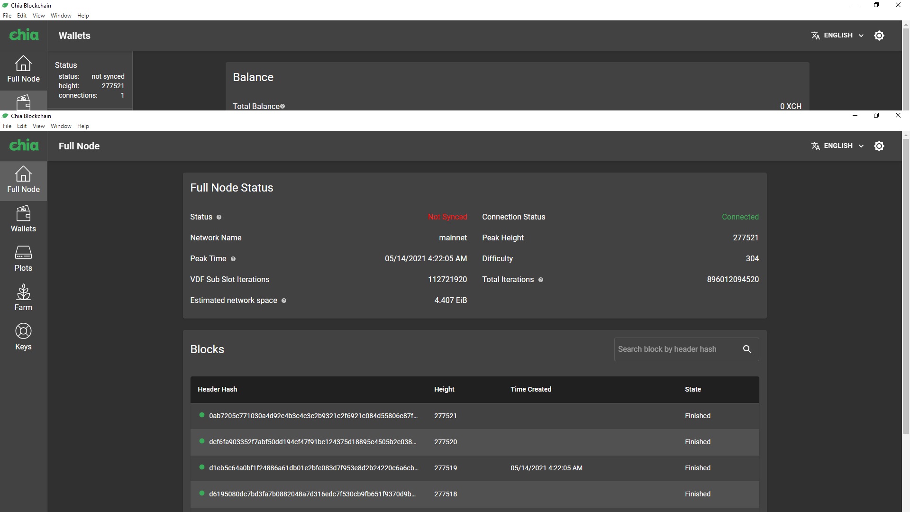Click help icon next to Total Iterations
Viewport: 910px width, 512px height.
point(541,280)
